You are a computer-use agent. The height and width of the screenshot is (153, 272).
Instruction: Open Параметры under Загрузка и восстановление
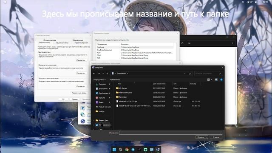click(x=81, y=86)
